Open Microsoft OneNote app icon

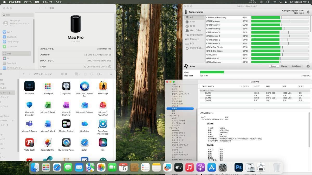pyautogui.click(x=66, y=105)
